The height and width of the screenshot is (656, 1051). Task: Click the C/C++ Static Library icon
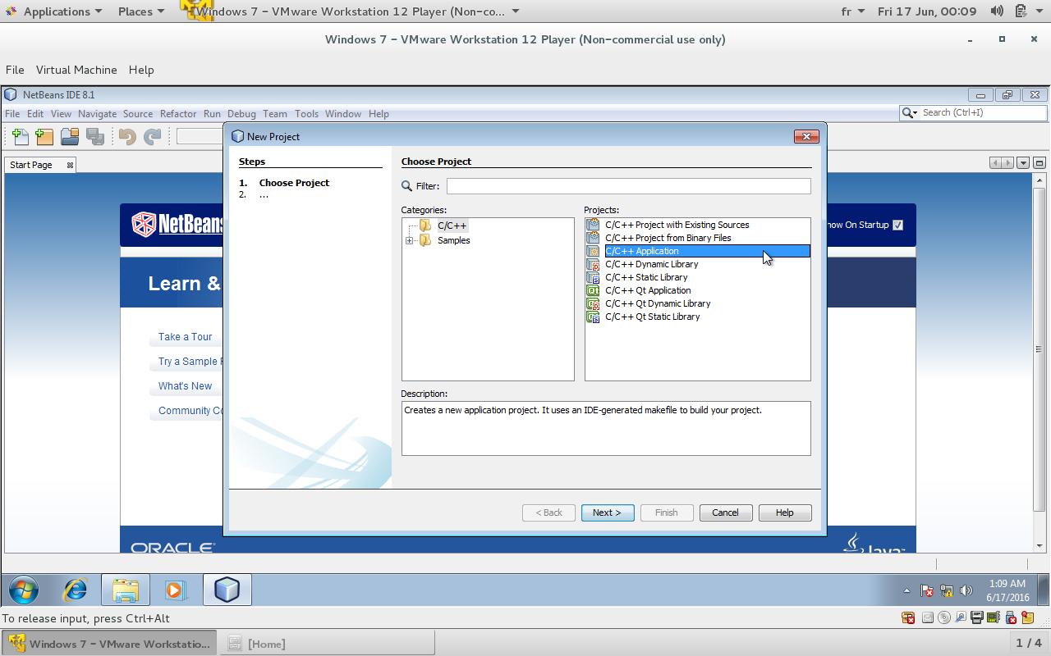[x=594, y=277]
